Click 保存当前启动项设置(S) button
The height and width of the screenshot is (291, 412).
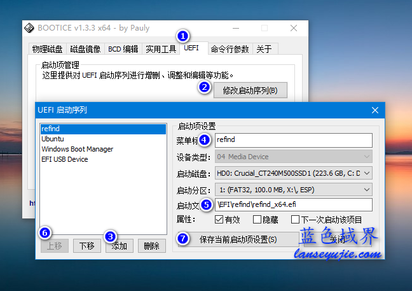pyautogui.click(x=238, y=239)
